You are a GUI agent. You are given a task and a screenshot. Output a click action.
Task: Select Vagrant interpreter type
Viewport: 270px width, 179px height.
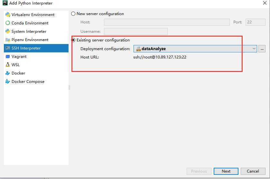click(x=19, y=57)
